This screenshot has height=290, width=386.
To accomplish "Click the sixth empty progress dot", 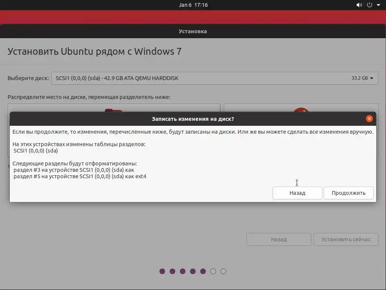I will (213, 271).
